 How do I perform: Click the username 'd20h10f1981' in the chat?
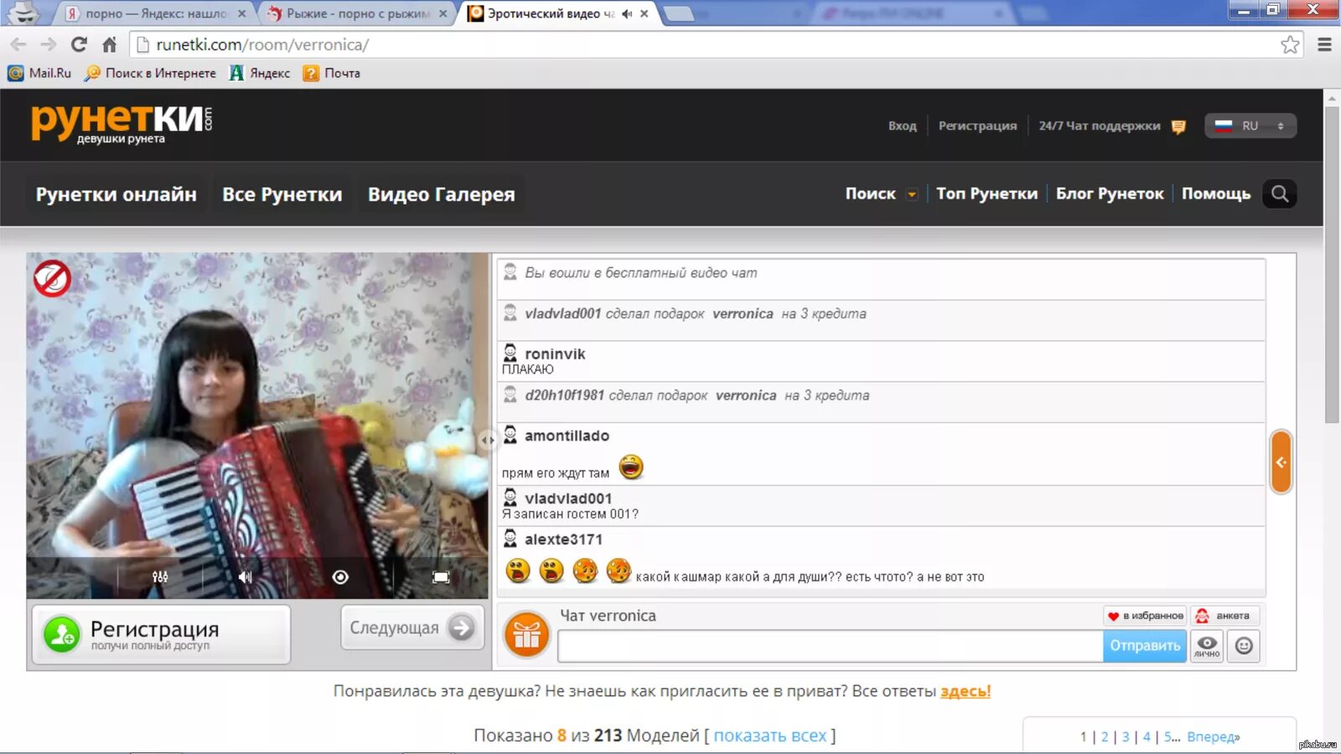click(564, 395)
